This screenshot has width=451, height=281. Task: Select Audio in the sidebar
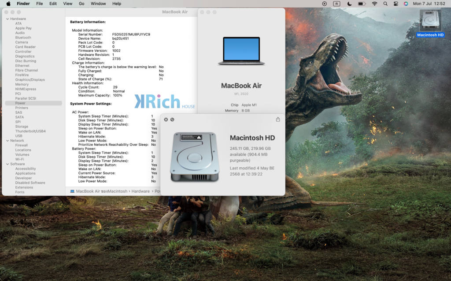[20, 32]
